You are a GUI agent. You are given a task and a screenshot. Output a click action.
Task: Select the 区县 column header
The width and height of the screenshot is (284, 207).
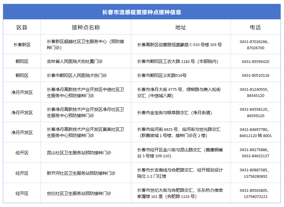pyautogui.click(x=22, y=28)
